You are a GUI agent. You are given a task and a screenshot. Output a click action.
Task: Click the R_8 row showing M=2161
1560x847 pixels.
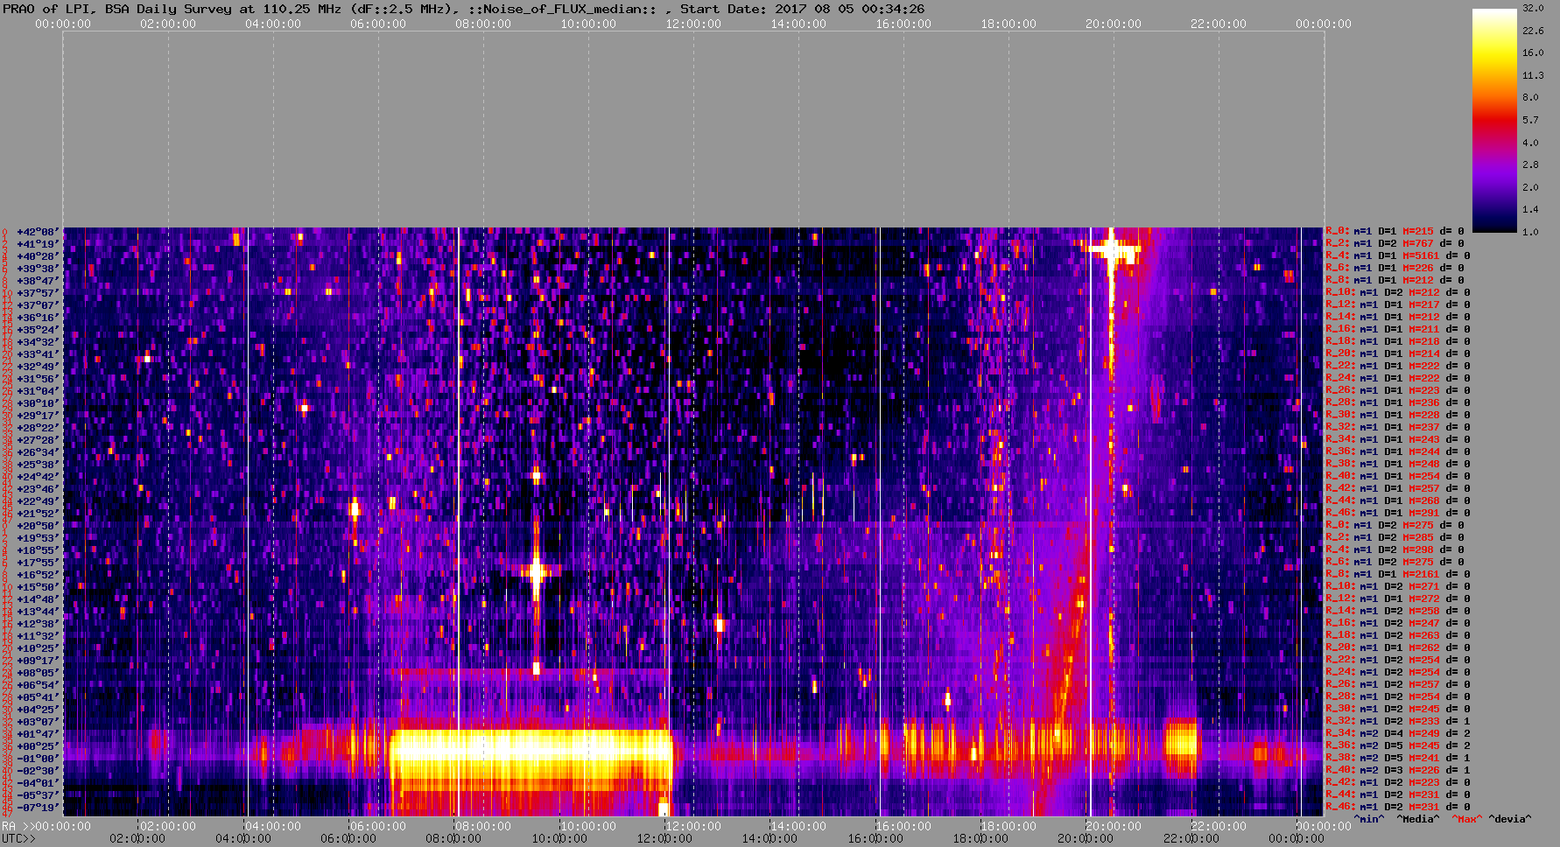tap(1398, 575)
